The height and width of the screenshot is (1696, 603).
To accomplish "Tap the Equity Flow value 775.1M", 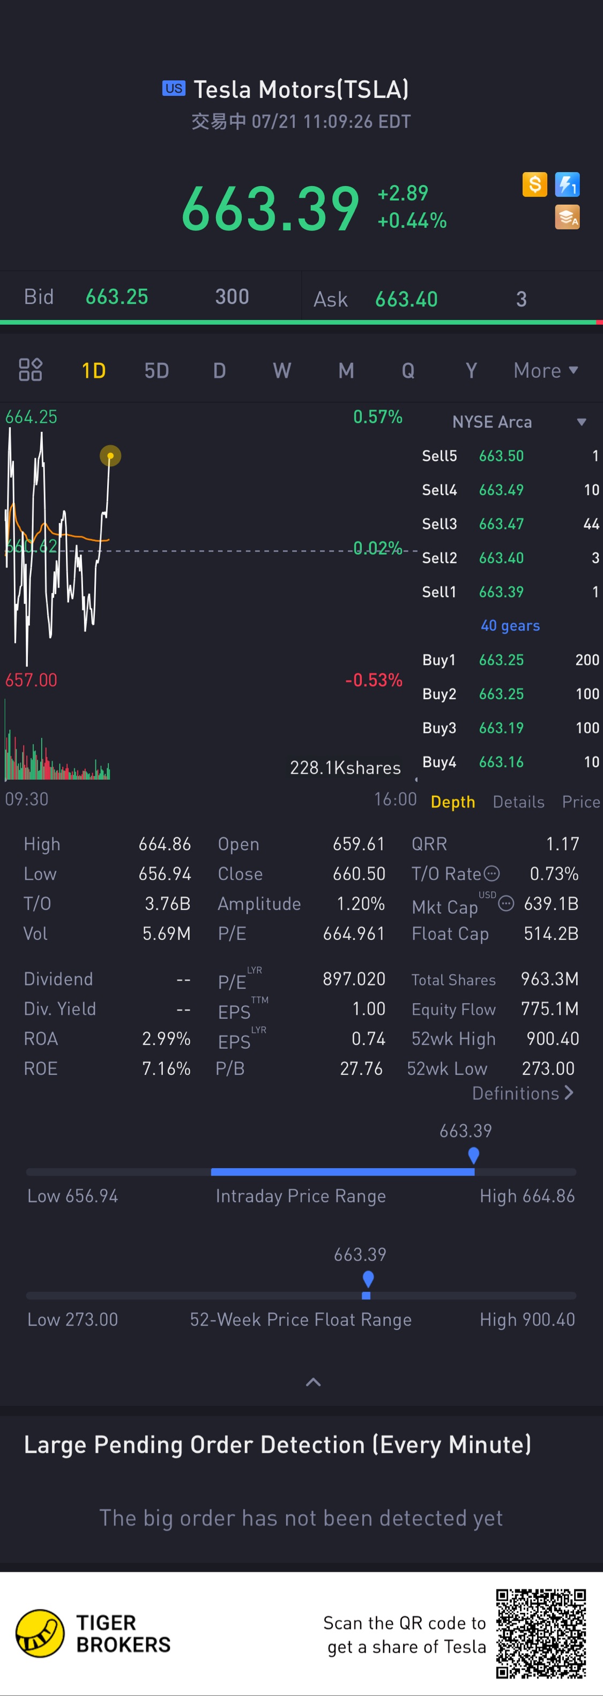I will pyautogui.click(x=550, y=1008).
